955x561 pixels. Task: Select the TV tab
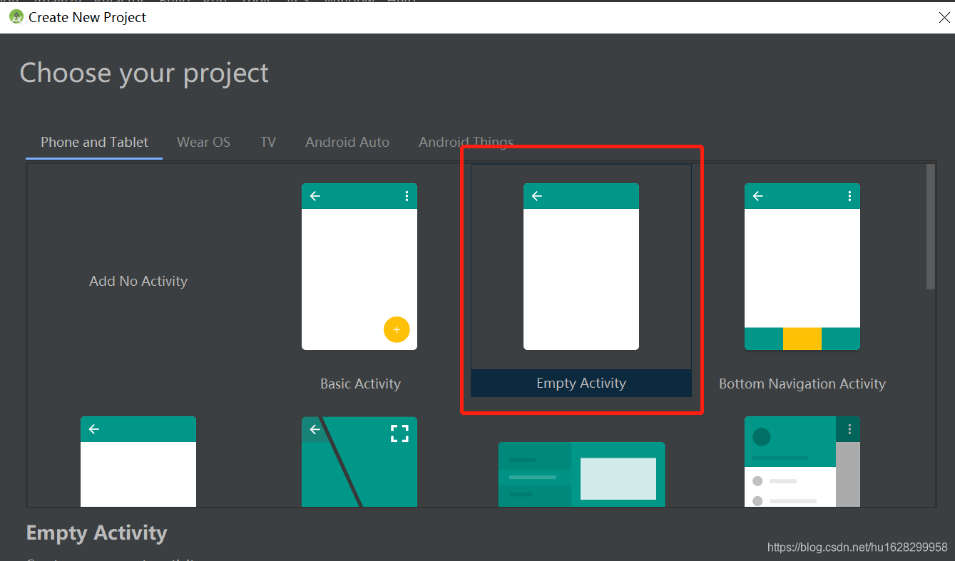[x=268, y=142]
